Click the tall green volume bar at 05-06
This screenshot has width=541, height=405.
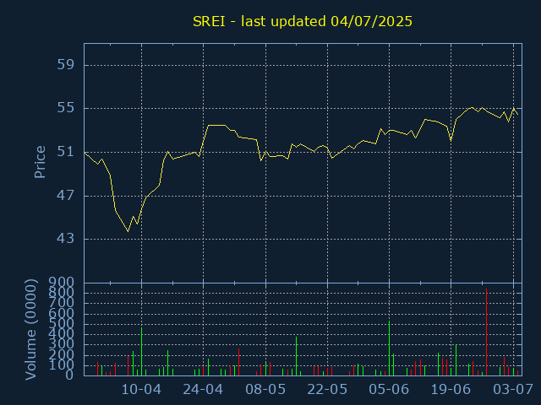point(389,348)
